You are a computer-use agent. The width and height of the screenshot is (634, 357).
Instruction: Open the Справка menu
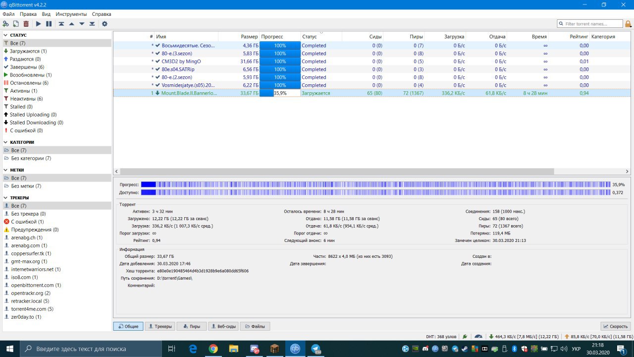[102, 14]
